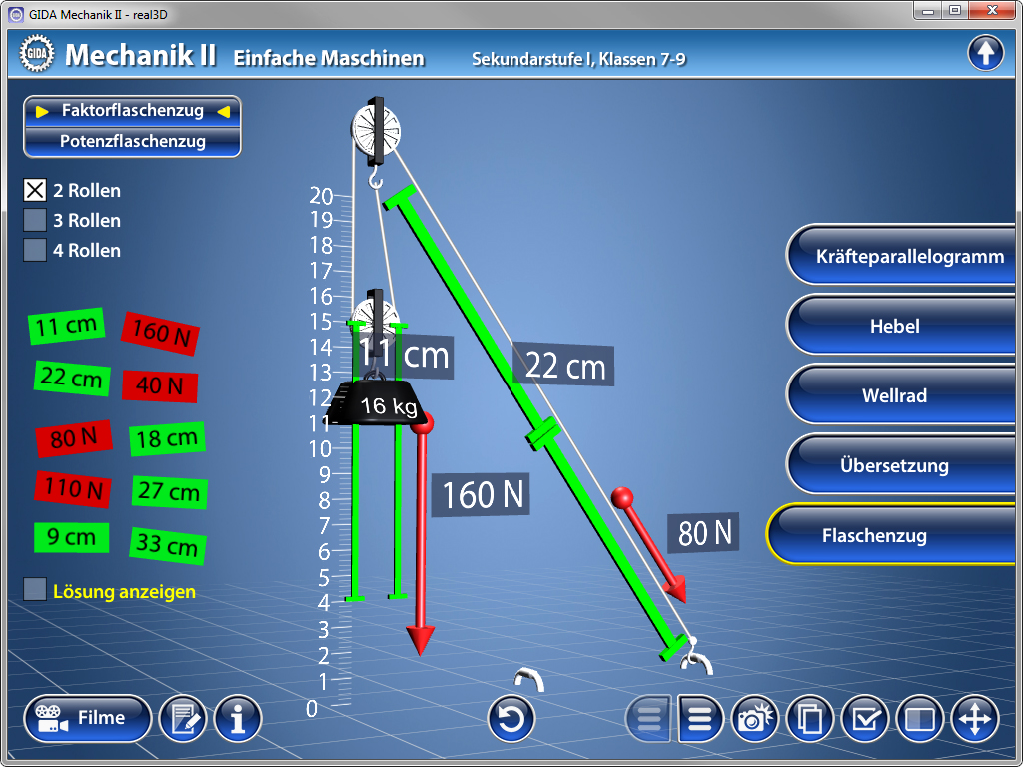
Task: Click the red 110 N label
Action: (73, 489)
